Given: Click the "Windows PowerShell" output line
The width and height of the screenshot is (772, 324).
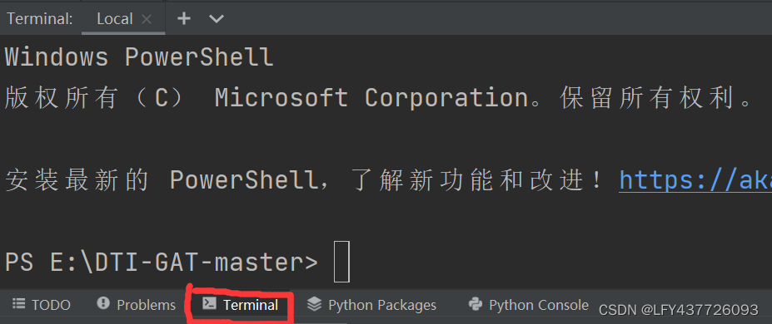Looking at the screenshot, I should click(x=139, y=57).
